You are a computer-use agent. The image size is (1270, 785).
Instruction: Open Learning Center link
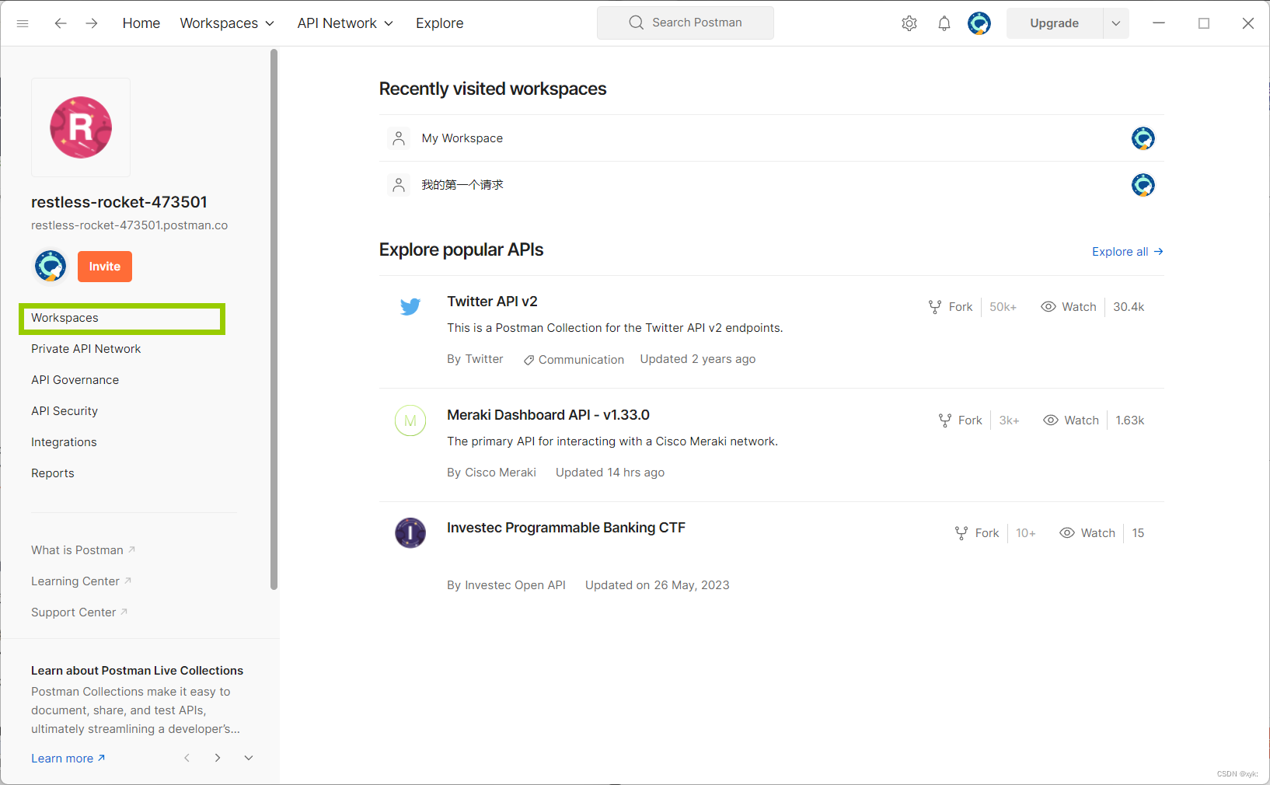tap(81, 581)
